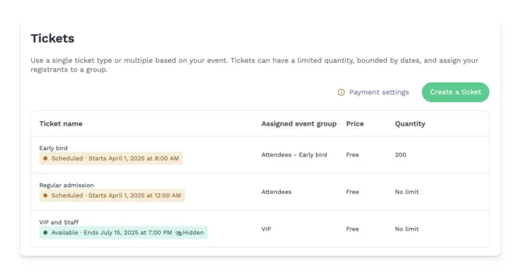This screenshot has height=276, width=521.
Task: Click the Assigned event group column header
Action: 298,124
